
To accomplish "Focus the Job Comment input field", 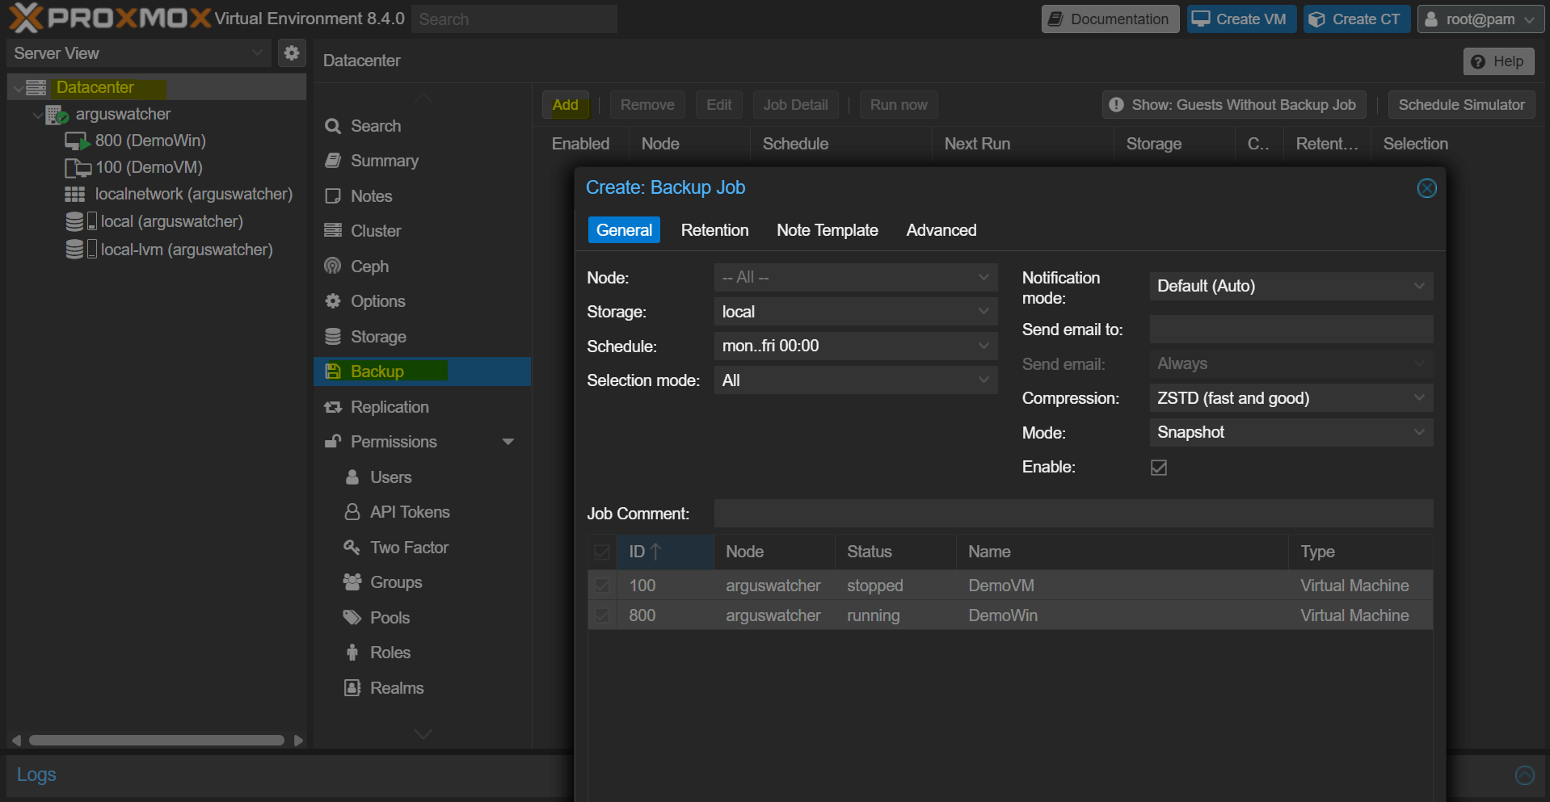I will click(1073, 514).
